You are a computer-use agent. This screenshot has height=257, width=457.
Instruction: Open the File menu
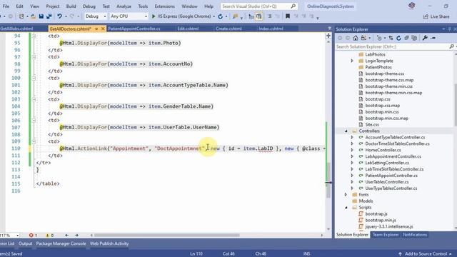point(6,6)
